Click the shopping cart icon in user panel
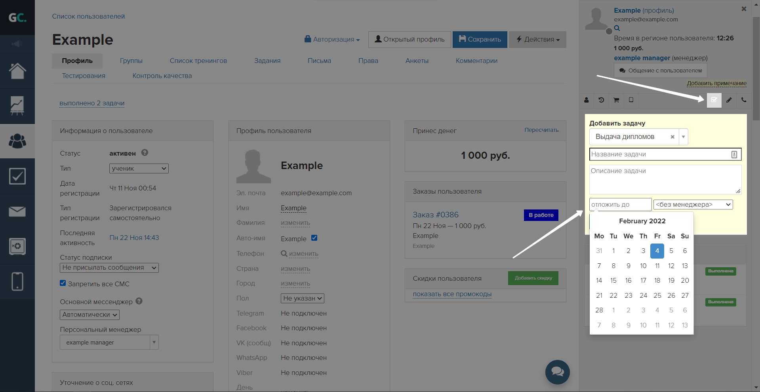This screenshot has height=392, width=760. (616, 100)
